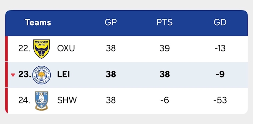The width and height of the screenshot is (253, 124).
Task: Click the -53 goal difference value
Action: coord(220,100)
